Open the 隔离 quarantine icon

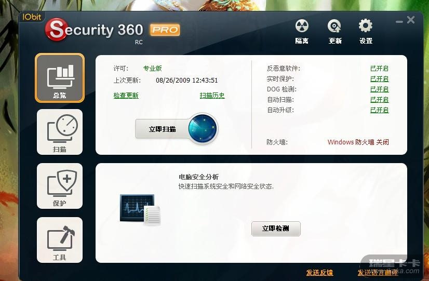point(302,32)
